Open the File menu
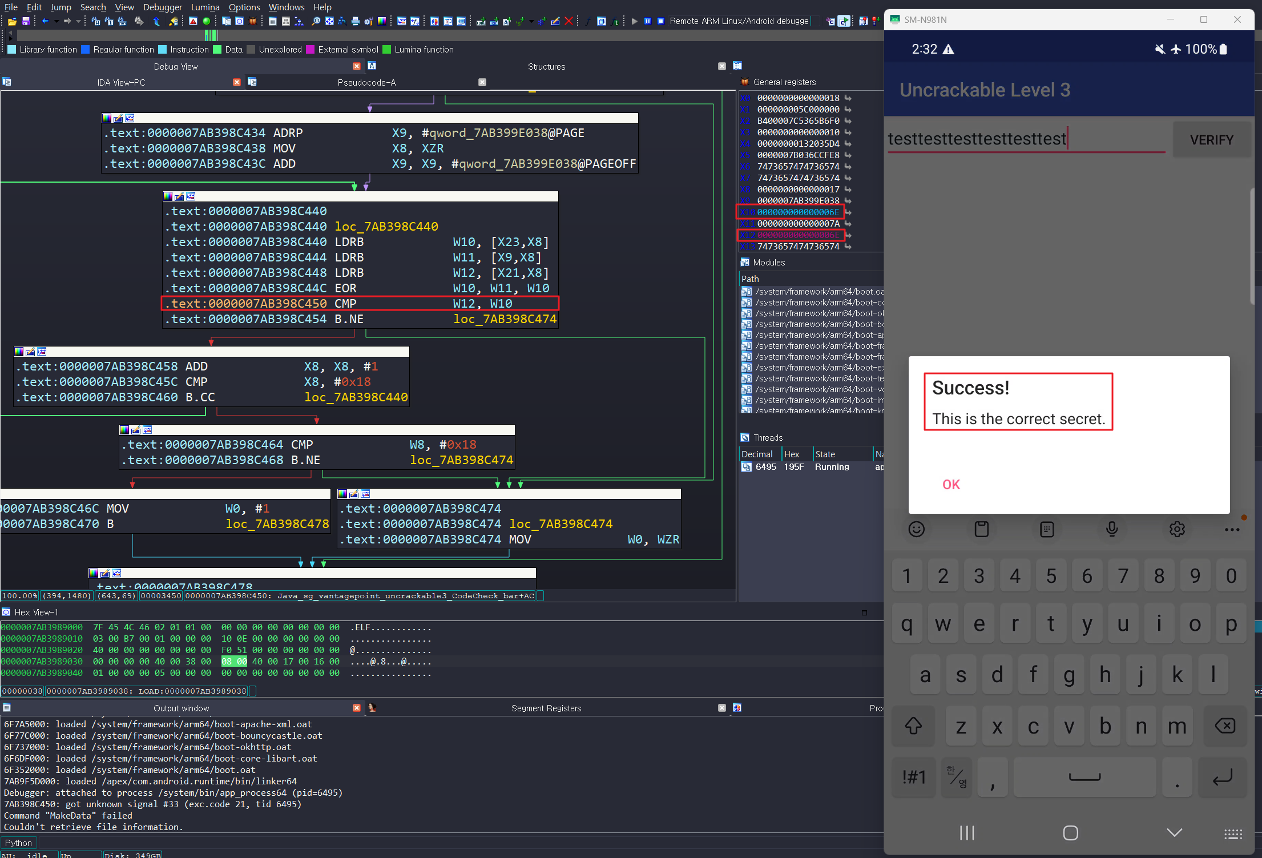The image size is (1262, 858). pos(11,7)
